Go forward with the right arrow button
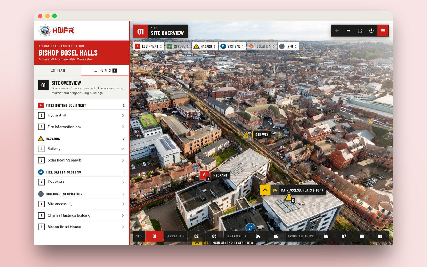The image size is (427, 267). tap(349, 31)
